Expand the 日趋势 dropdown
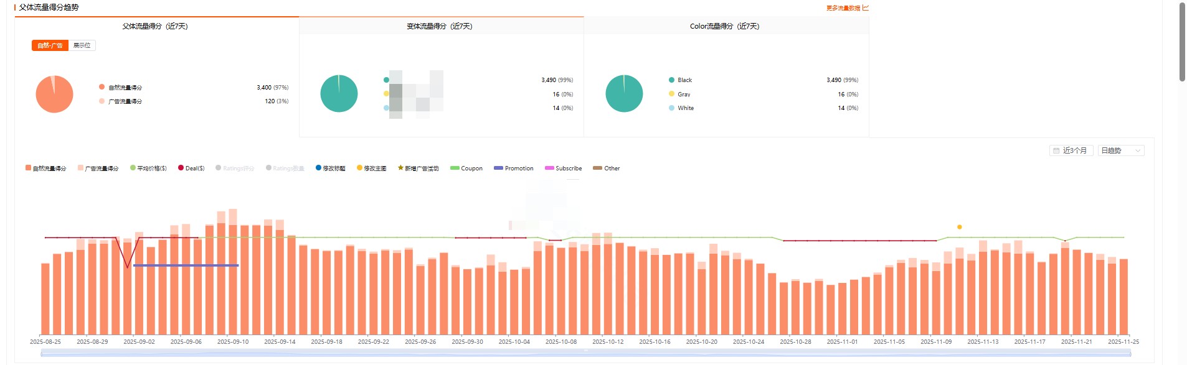The image size is (1187, 365). coord(1120,150)
